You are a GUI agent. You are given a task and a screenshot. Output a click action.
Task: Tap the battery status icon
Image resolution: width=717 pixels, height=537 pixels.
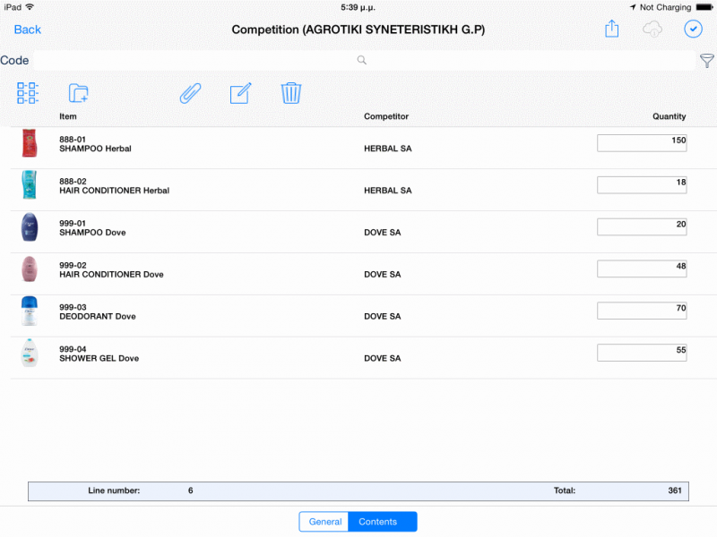(704, 7)
